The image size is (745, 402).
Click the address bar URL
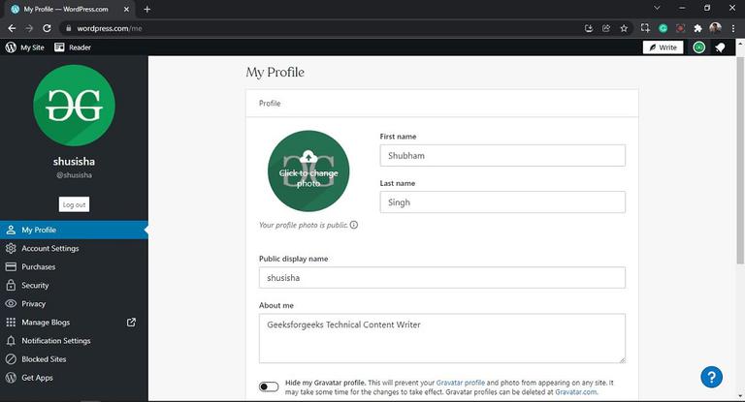tap(110, 28)
